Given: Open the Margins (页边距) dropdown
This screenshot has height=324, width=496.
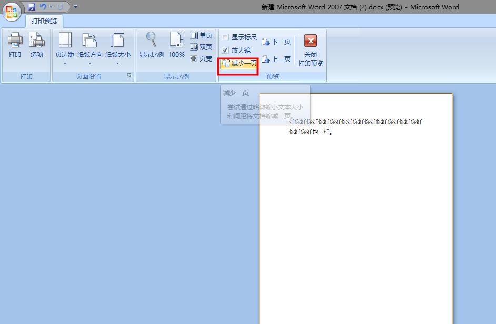Looking at the screenshot, I should pos(64,46).
